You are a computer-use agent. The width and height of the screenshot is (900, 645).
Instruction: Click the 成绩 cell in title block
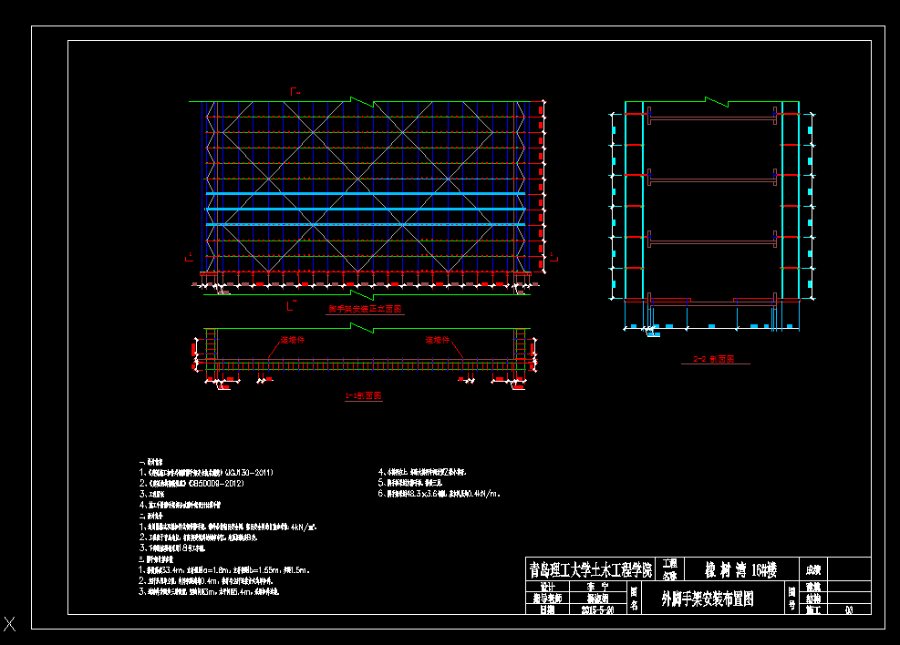(813, 570)
